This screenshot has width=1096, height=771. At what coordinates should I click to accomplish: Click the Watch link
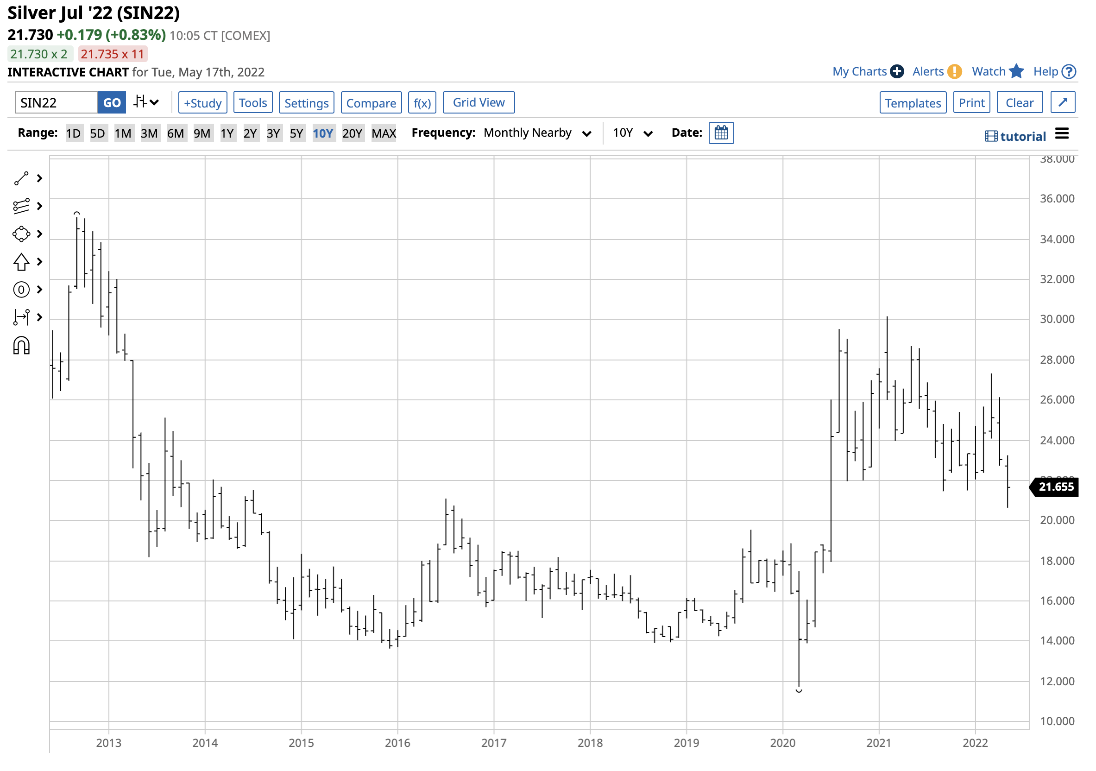coord(990,72)
